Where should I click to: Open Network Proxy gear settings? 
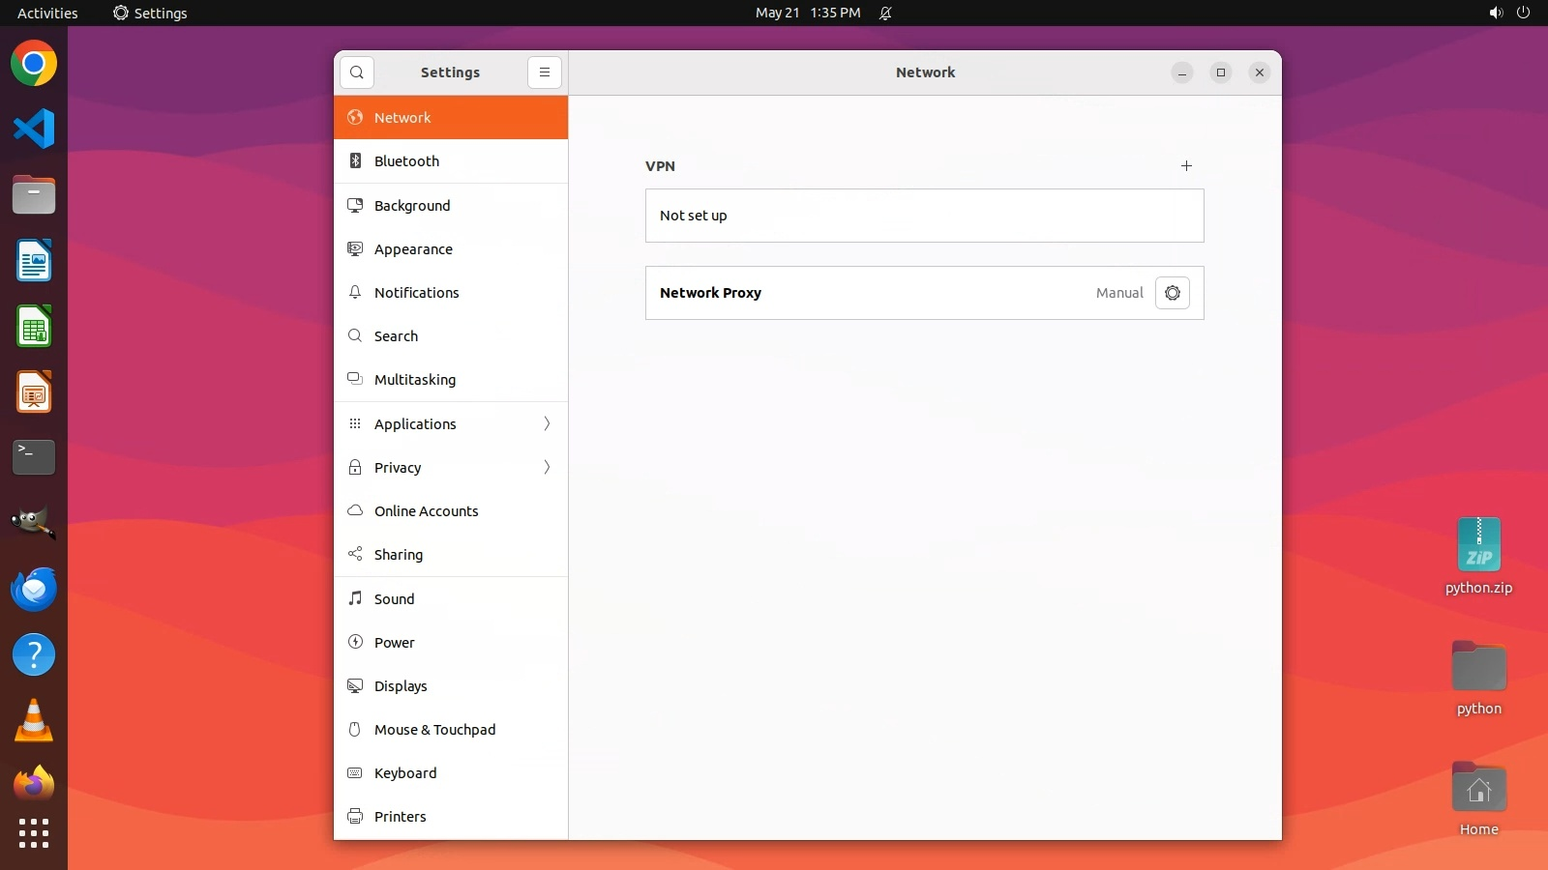(1172, 293)
